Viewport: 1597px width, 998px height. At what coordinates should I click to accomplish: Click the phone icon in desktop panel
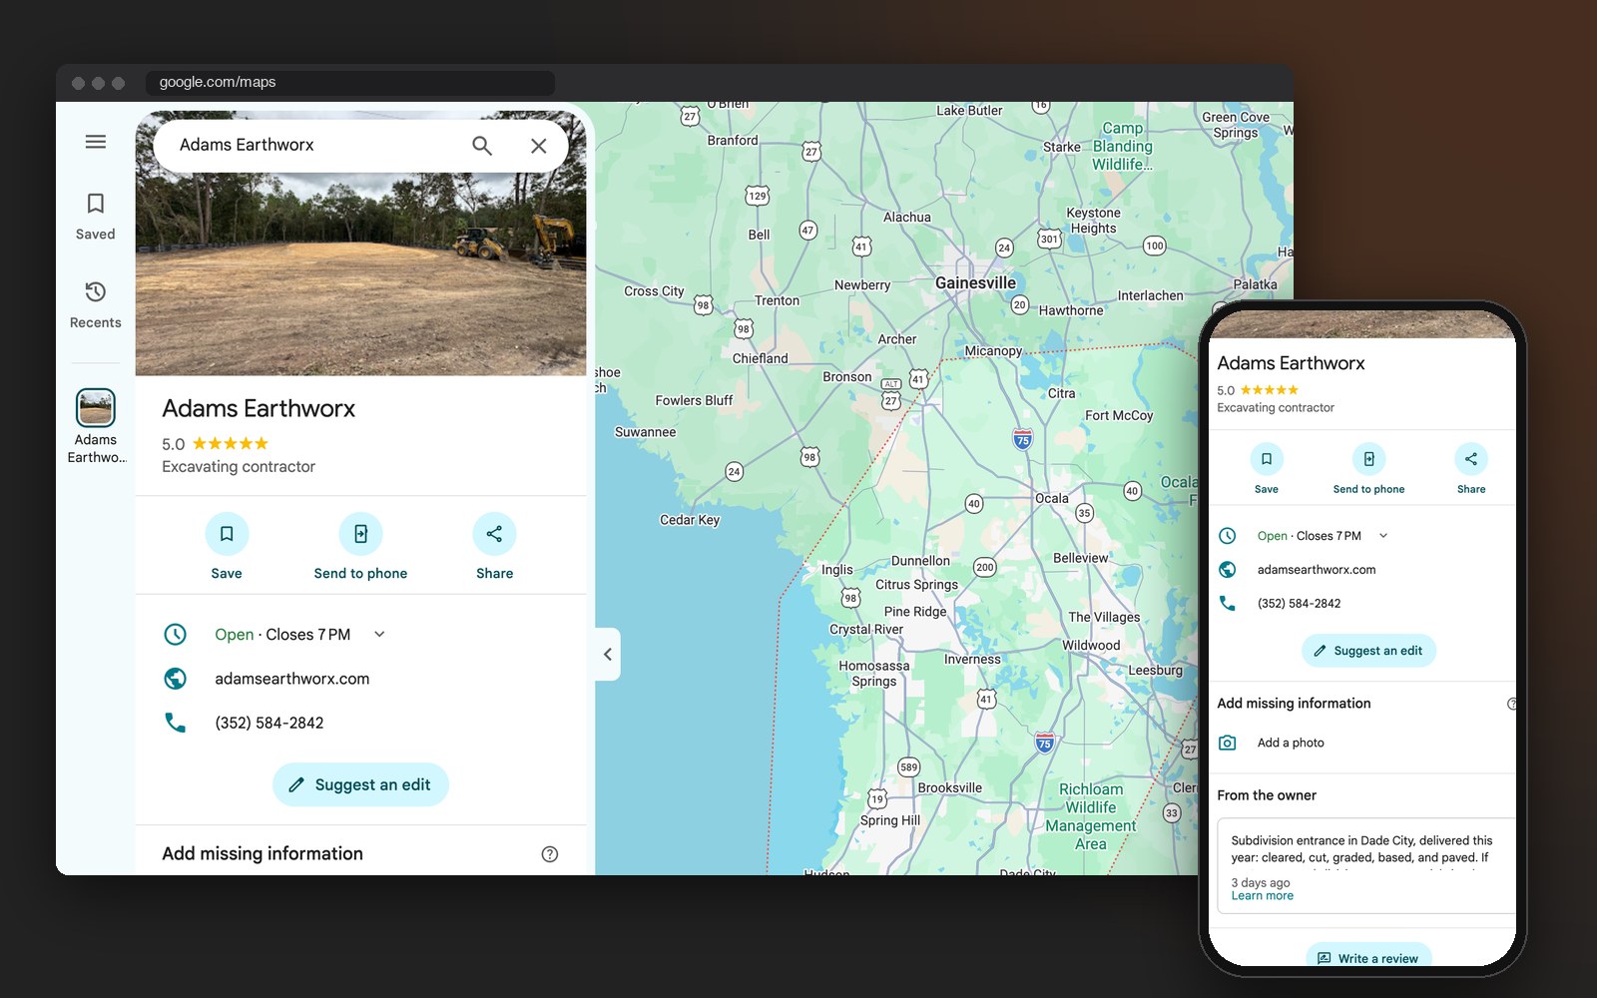175,723
